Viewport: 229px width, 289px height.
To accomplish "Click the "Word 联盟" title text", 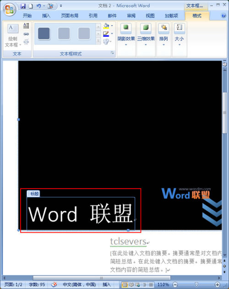I will [81, 213].
